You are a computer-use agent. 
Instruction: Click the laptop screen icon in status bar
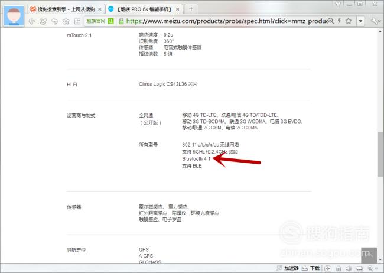coord(360,268)
